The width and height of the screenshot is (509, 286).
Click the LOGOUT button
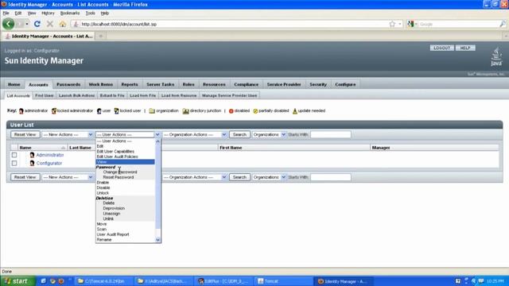click(442, 48)
